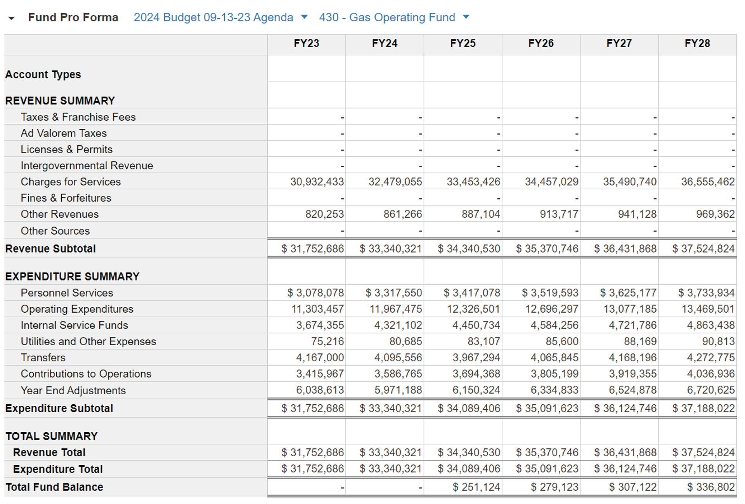The width and height of the screenshot is (745, 504).
Task: Click the Fund Pro Forma title
Action: coord(73,17)
